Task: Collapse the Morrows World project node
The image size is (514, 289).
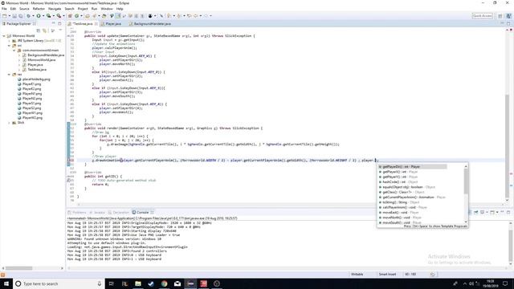Action: tap(4, 35)
